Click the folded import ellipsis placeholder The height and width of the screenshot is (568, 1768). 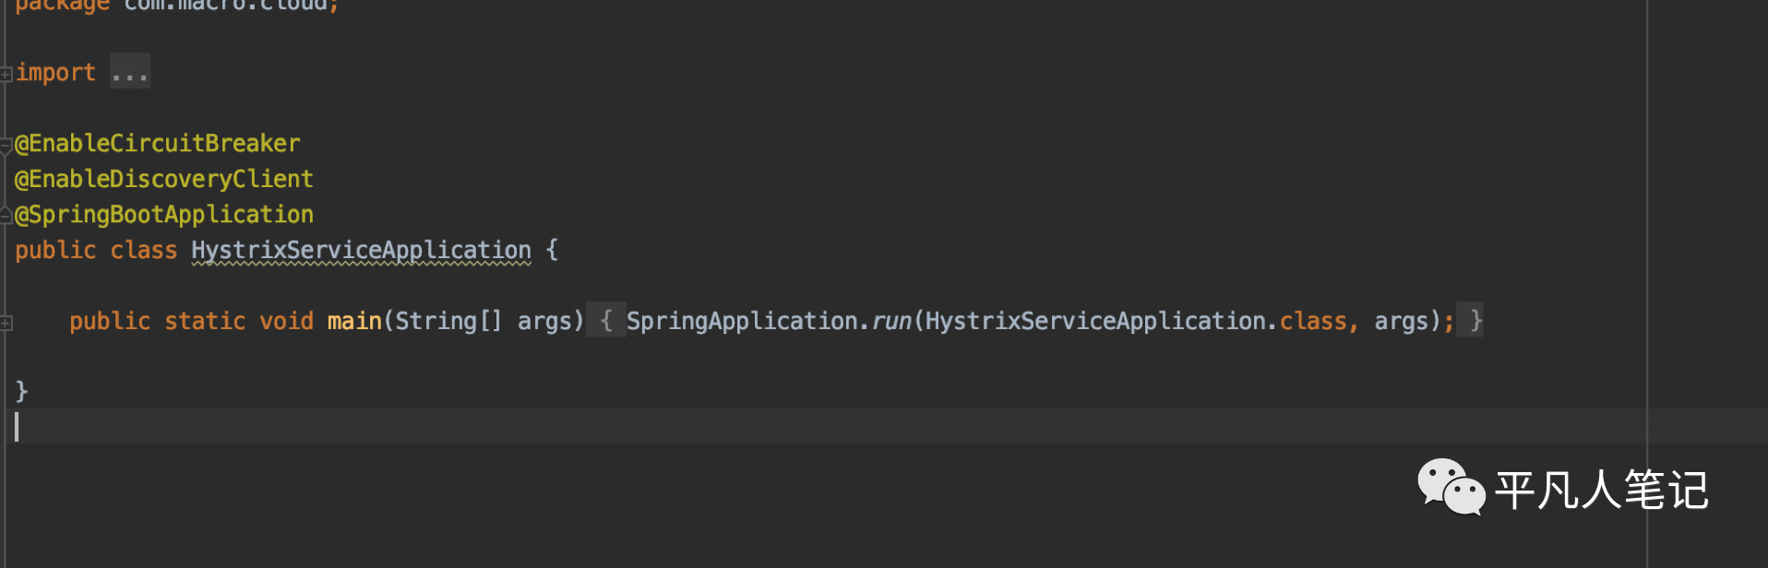pos(129,72)
